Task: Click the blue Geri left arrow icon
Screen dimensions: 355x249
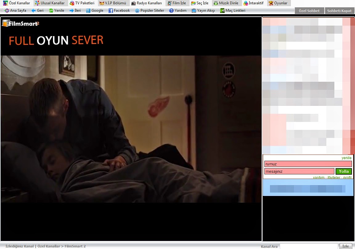Action: click(x=34, y=11)
